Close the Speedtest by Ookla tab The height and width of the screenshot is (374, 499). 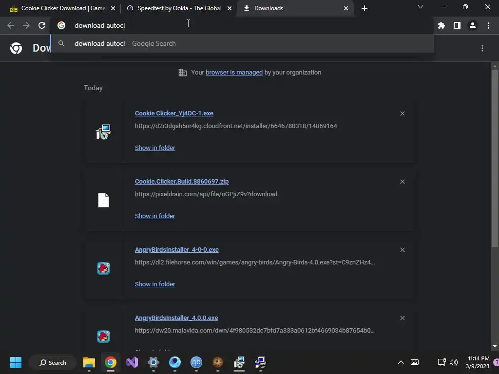(230, 8)
